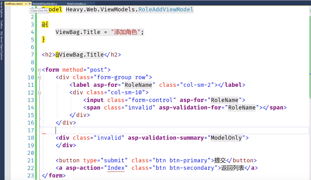This screenshot has width=311, height=180.
Task: Collapse the form-group row div at line 10
Action: pyautogui.click(x=39, y=78)
